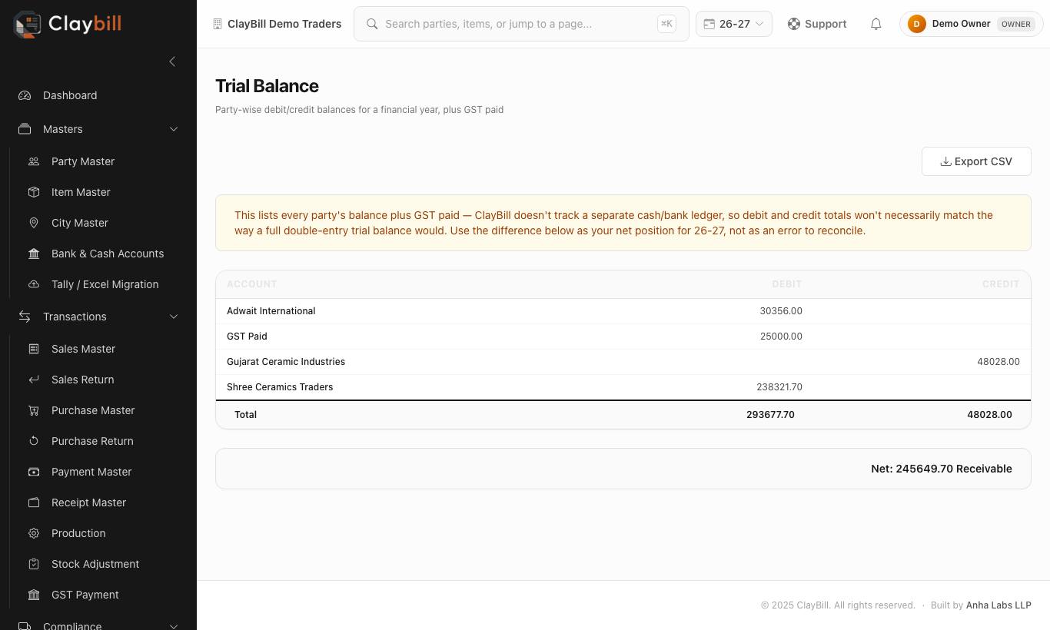Select the GST Paid account row
1050x630 pixels.
click(x=623, y=337)
